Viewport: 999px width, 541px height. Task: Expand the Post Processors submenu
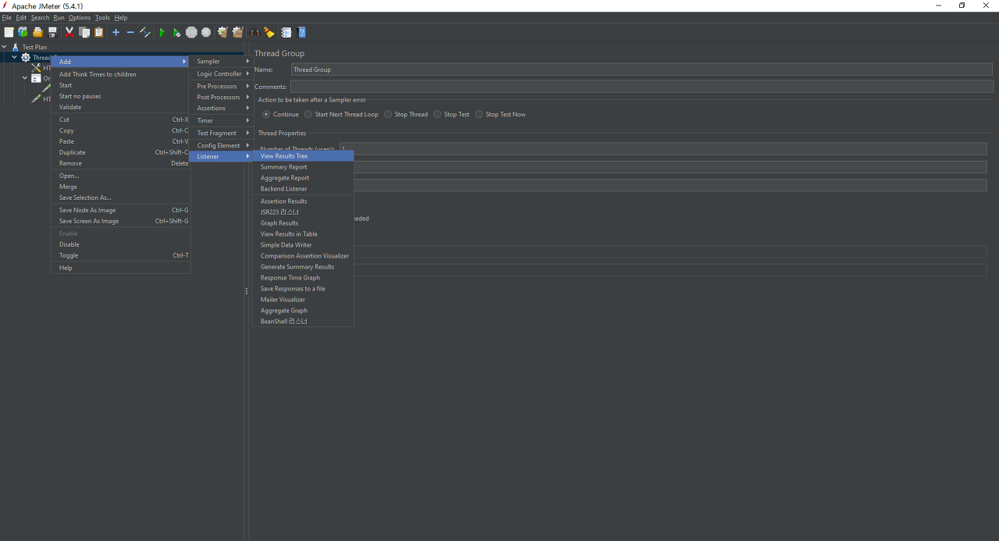point(221,97)
